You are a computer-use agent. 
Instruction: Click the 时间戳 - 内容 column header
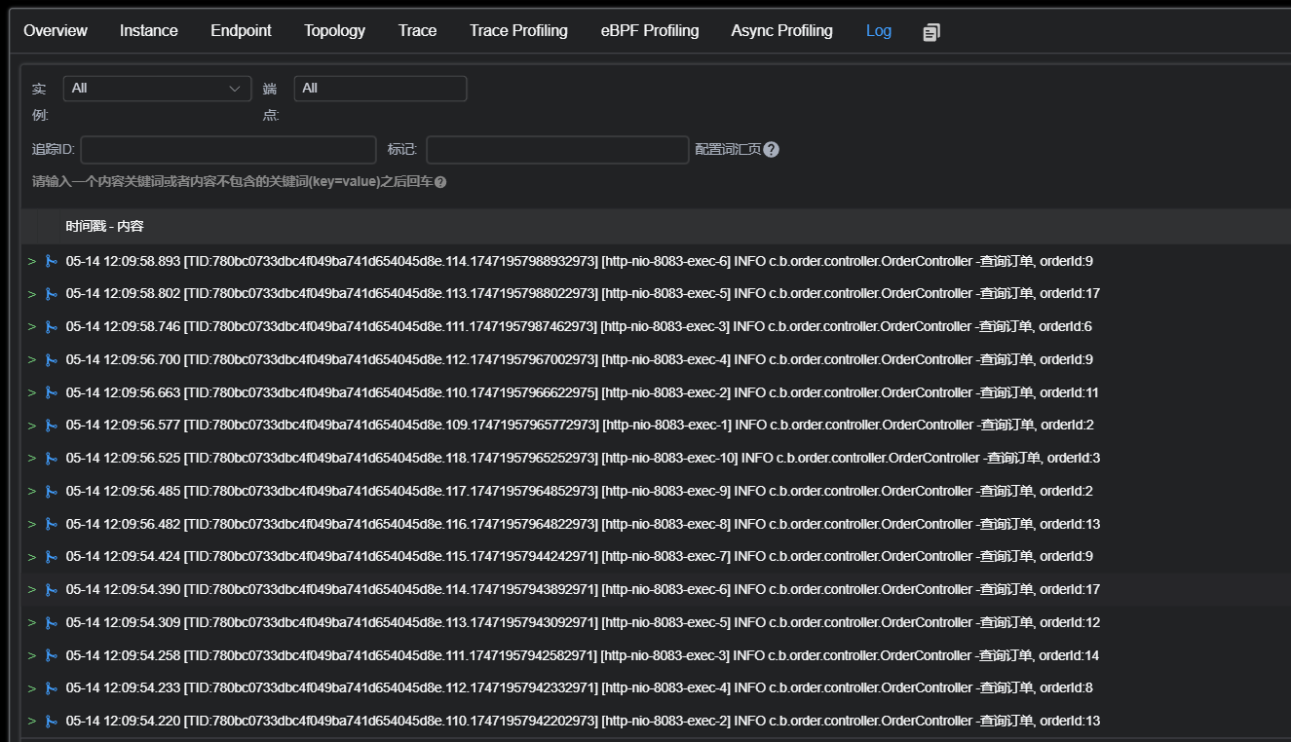coord(105,227)
